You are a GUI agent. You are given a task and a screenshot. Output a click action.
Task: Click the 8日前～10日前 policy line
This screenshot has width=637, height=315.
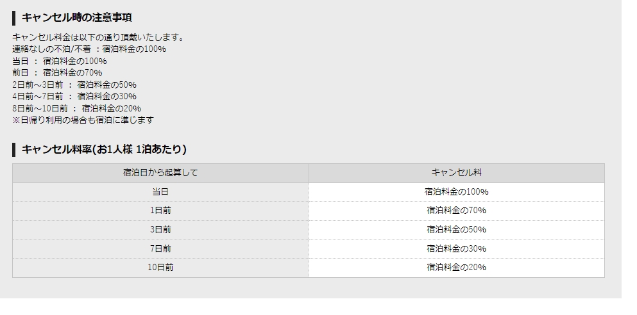(x=77, y=109)
